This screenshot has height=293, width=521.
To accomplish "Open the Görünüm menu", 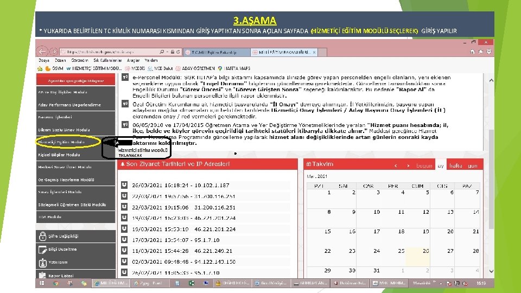I will [79, 60].
